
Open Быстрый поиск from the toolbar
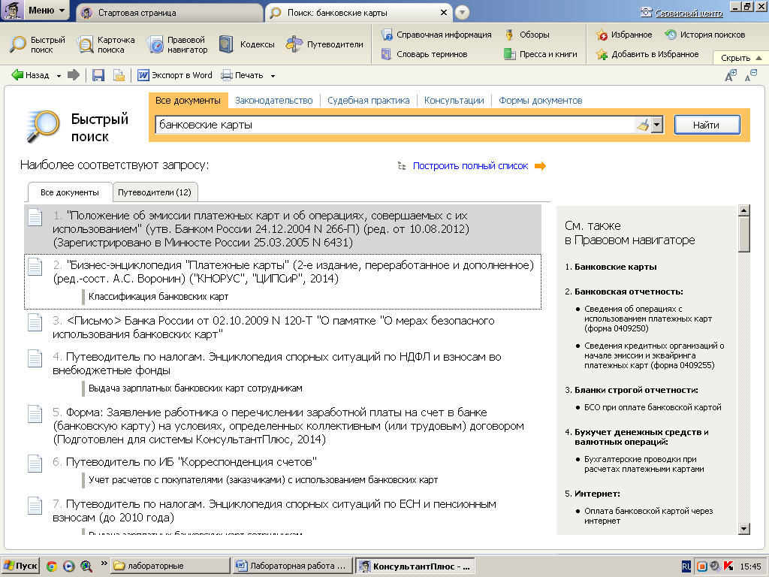(x=38, y=44)
